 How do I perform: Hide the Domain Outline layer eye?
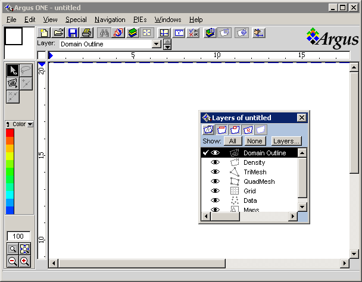coord(215,153)
